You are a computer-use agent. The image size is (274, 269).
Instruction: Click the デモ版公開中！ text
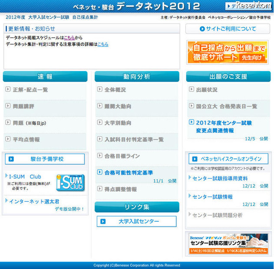pyautogui.click(x=70, y=209)
